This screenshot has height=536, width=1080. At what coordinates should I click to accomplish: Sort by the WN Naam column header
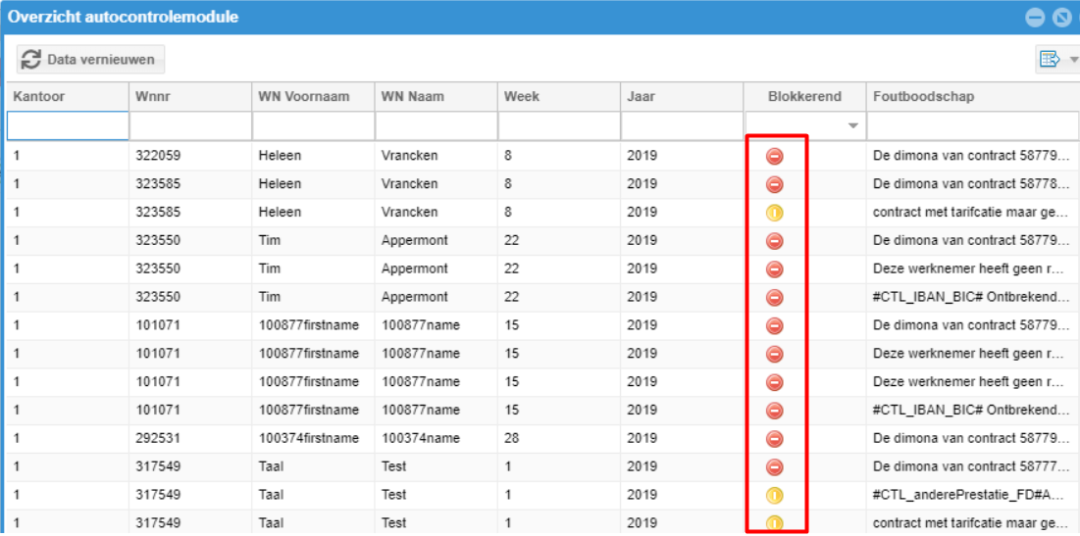point(436,96)
